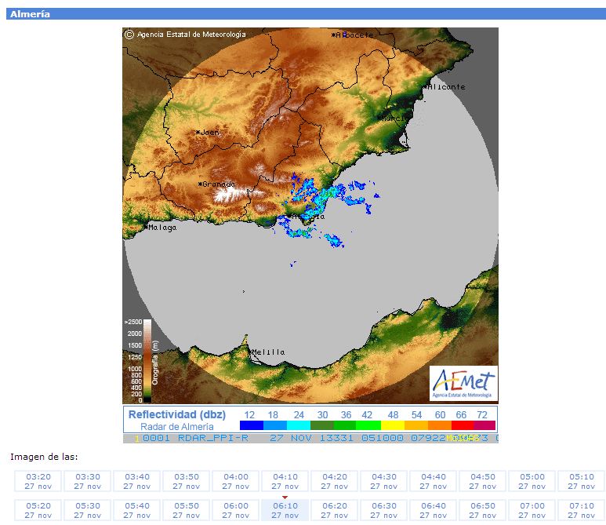Select the 03:40 27 nov image
This screenshot has height=525, width=606.
pos(137,481)
